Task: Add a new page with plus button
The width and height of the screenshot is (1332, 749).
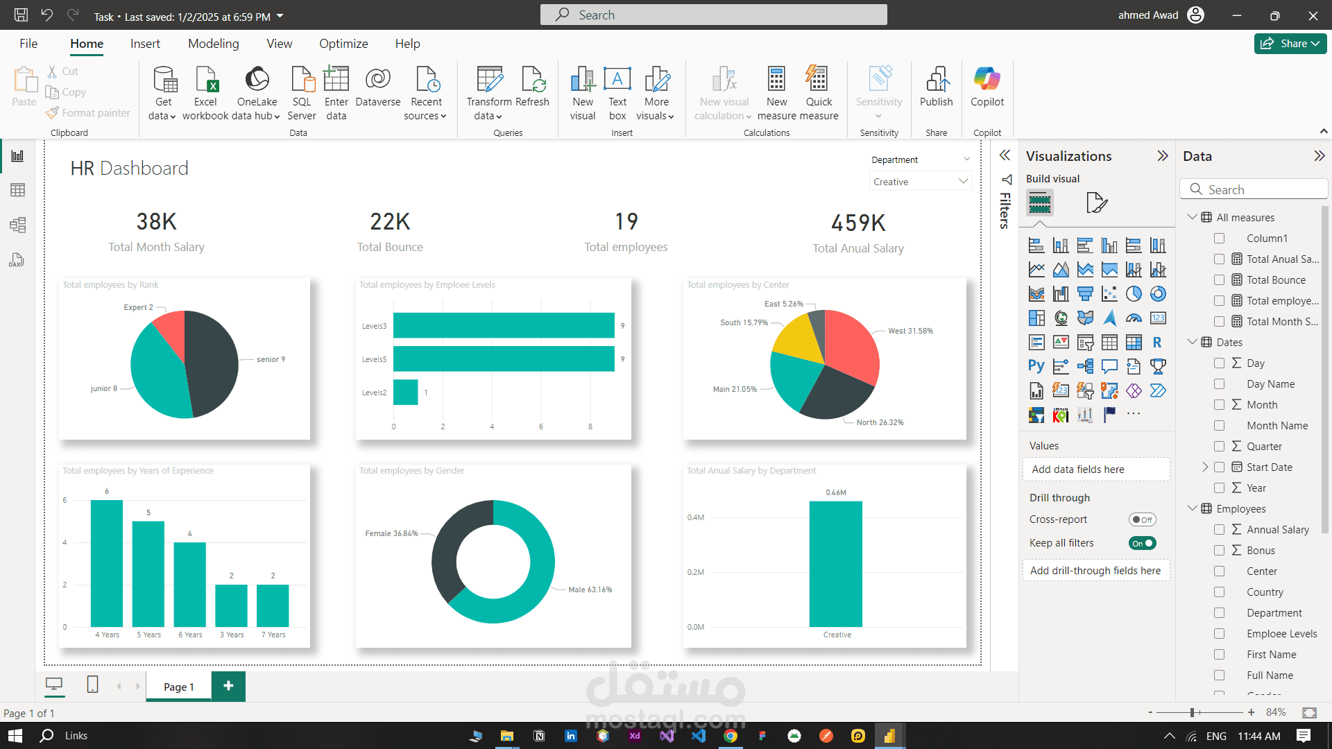Action: point(228,686)
